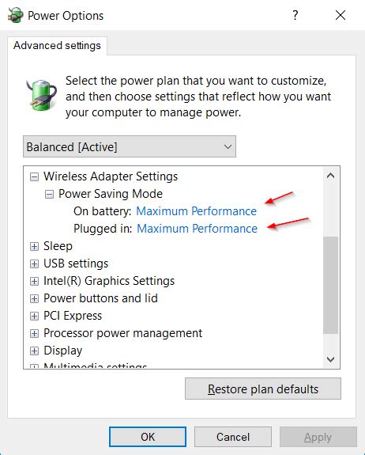Viewport: 365px width, 455px height.
Task: Confirm changes with the OK button
Action: (148, 437)
